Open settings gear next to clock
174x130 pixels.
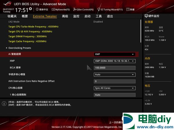click(x=30, y=9)
